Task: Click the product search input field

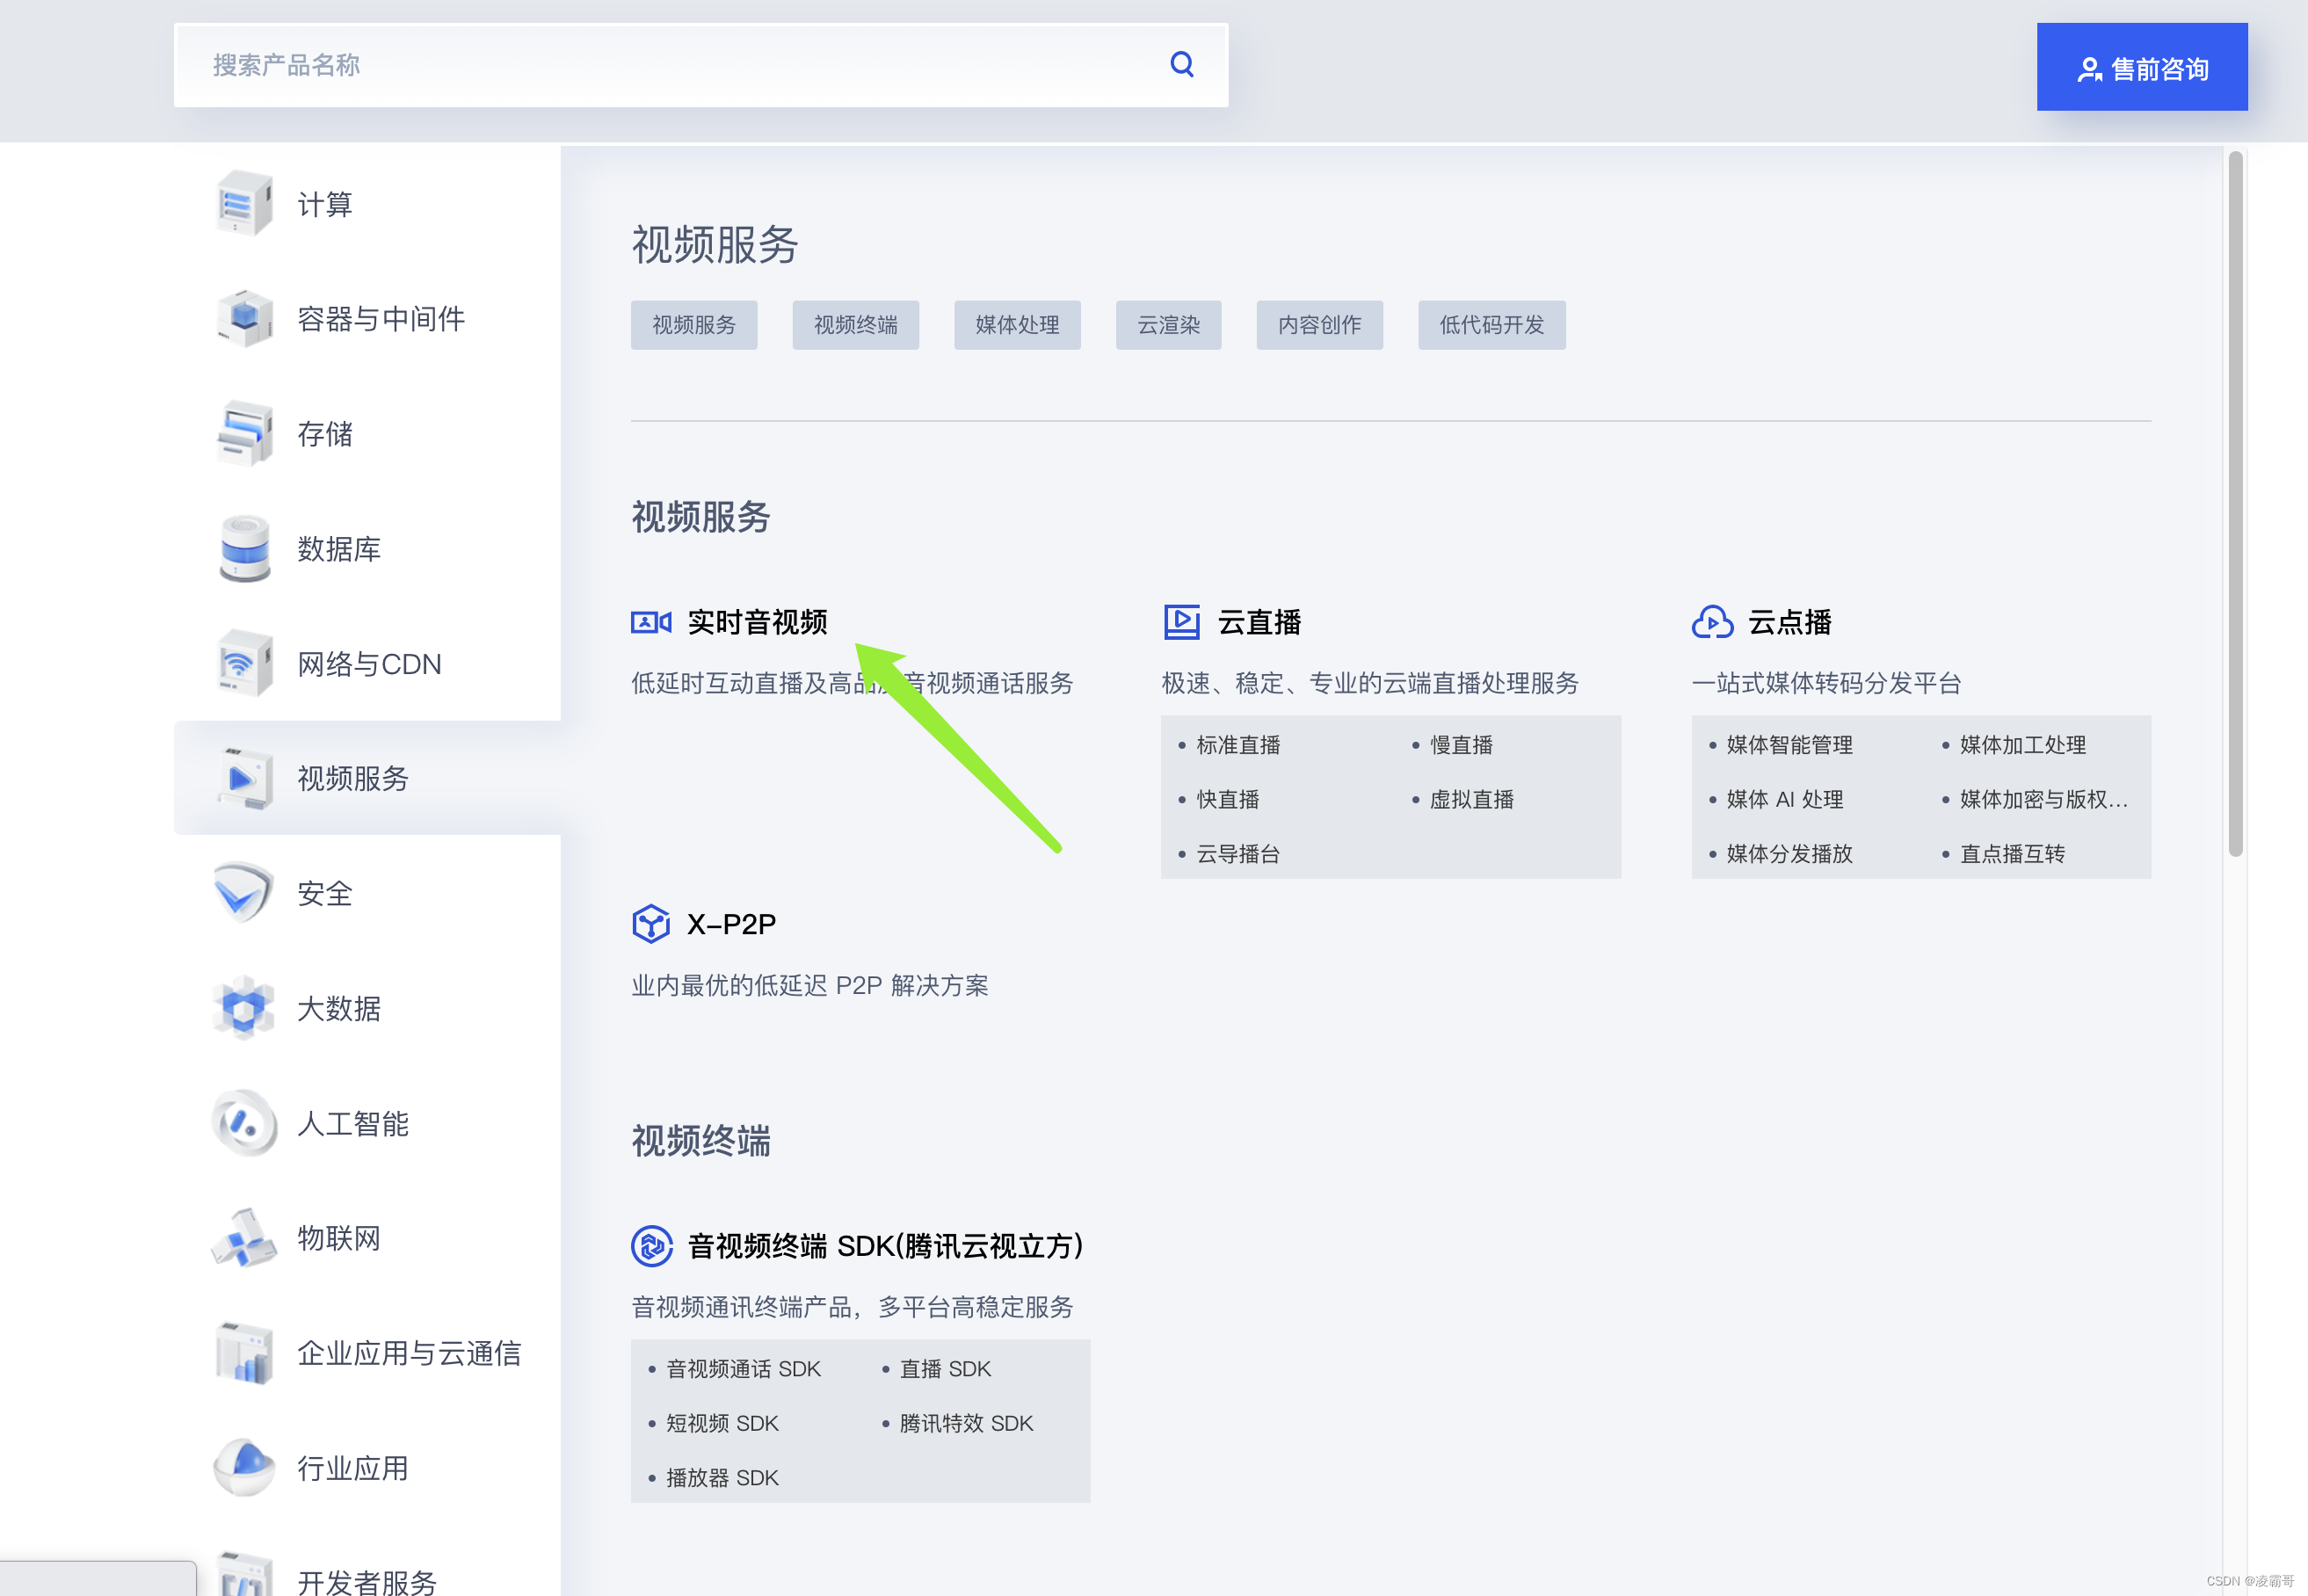Action: (600, 64)
